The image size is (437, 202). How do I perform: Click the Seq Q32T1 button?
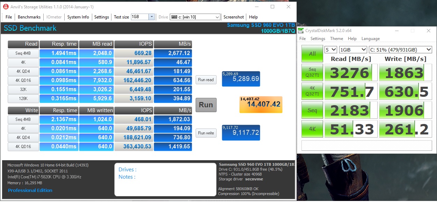click(312, 73)
